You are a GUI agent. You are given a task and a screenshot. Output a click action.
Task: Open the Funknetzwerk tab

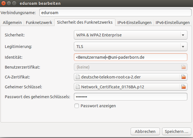point(39,23)
